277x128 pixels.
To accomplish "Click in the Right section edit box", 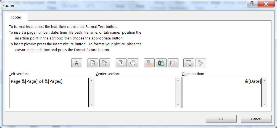I will pyautogui.click(x=221, y=92).
